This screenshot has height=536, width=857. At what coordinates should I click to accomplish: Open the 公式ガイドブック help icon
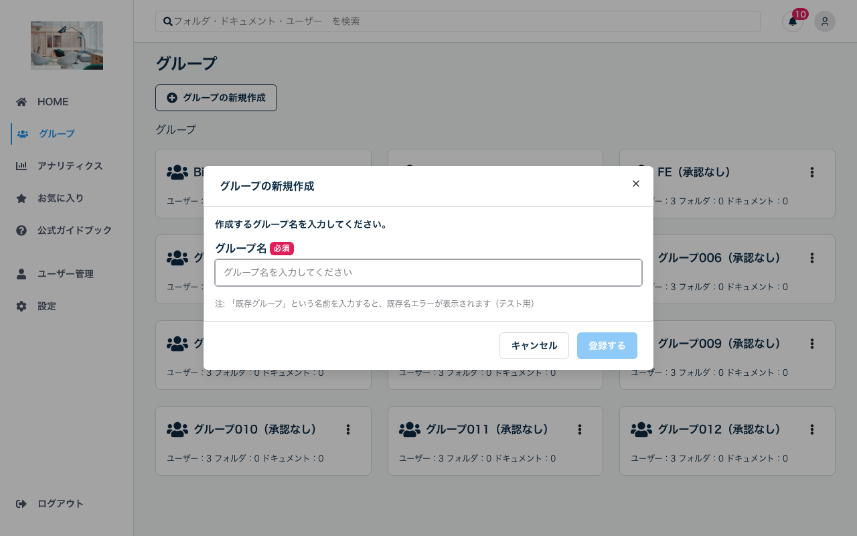[21, 230]
